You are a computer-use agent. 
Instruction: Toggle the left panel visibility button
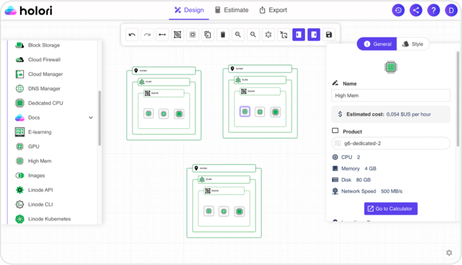pos(298,35)
